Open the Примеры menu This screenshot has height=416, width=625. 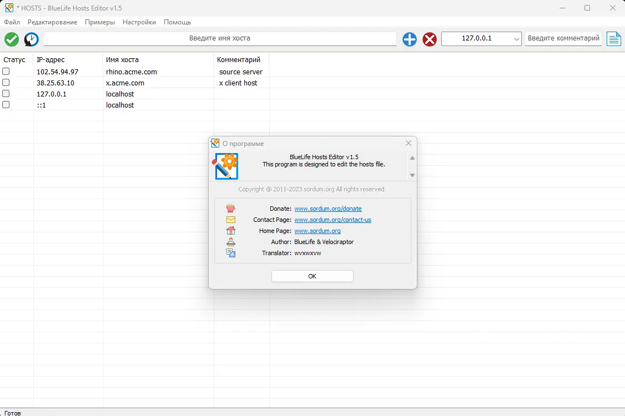(99, 22)
